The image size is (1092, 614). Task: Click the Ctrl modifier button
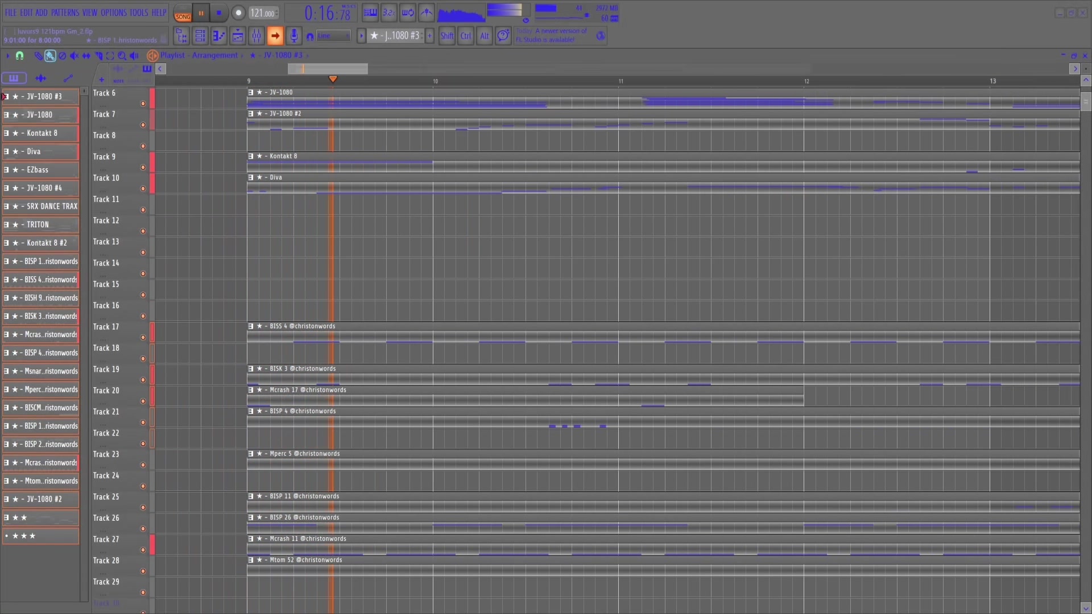466,36
